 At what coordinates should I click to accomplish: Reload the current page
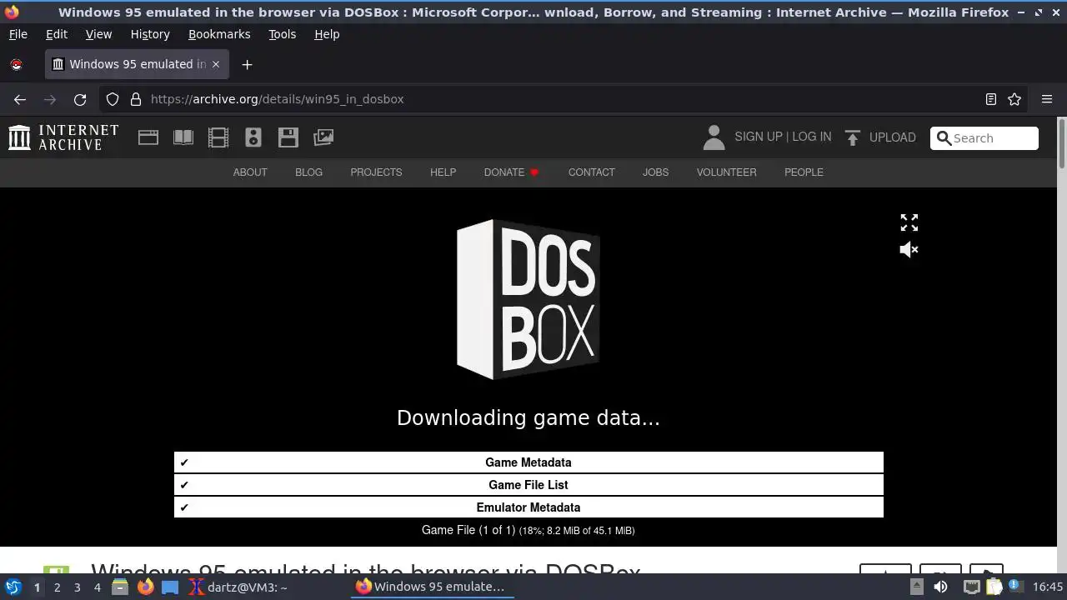point(80,99)
